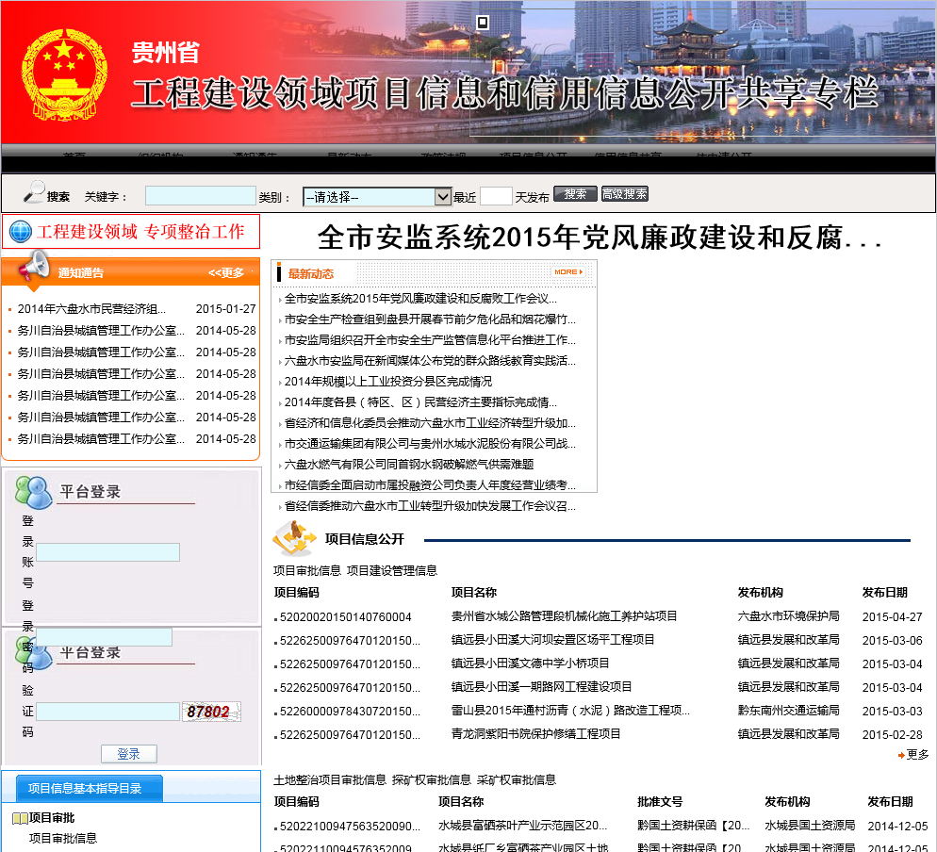
Task: Open news 市交通运输集团有限公司与贵州水城水泥...
Action: [x=430, y=444]
